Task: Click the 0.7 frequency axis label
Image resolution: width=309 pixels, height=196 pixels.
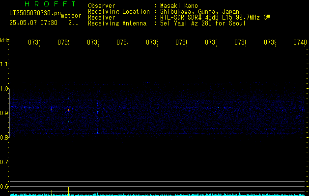Action: tap(4, 162)
